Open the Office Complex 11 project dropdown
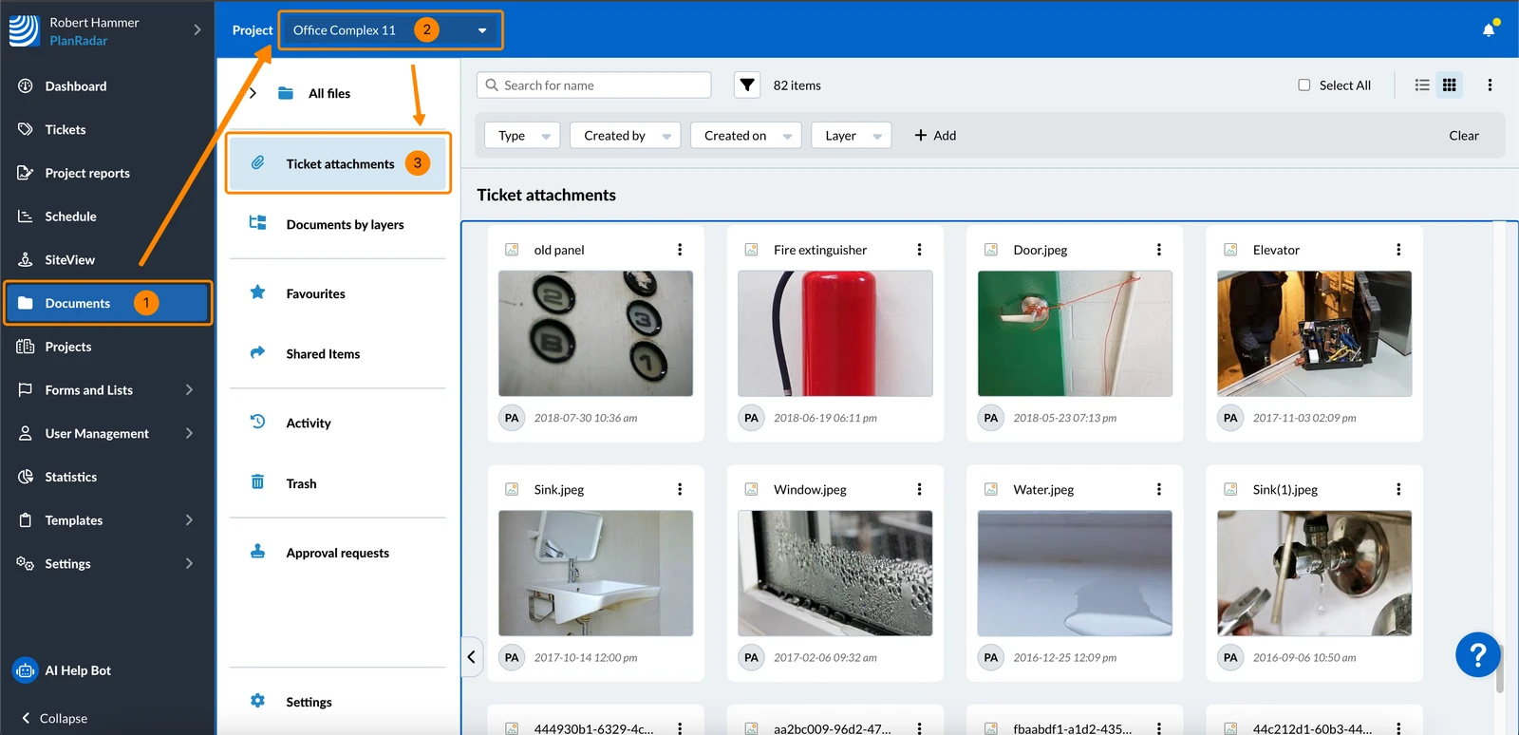This screenshot has height=735, width=1519. [x=390, y=30]
